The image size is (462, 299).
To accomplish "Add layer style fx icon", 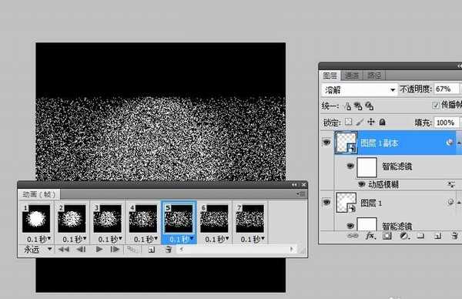I will [x=370, y=236].
